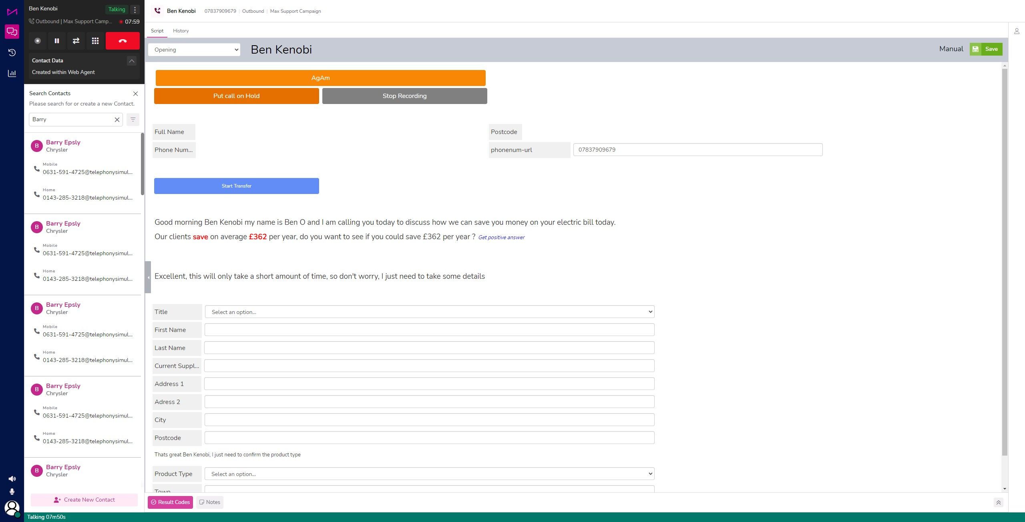Image resolution: width=1025 pixels, height=522 pixels.
Task: Click the call transfer arrows icon
Action: (x=76, y=41)
